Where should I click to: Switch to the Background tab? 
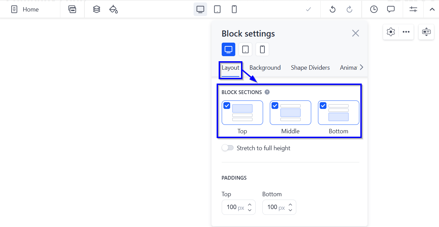pyautogui.click(x=265, y=68)
